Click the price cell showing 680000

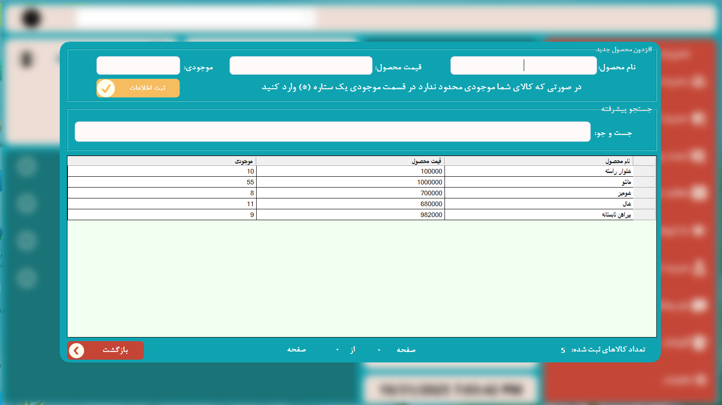point(350,204)
